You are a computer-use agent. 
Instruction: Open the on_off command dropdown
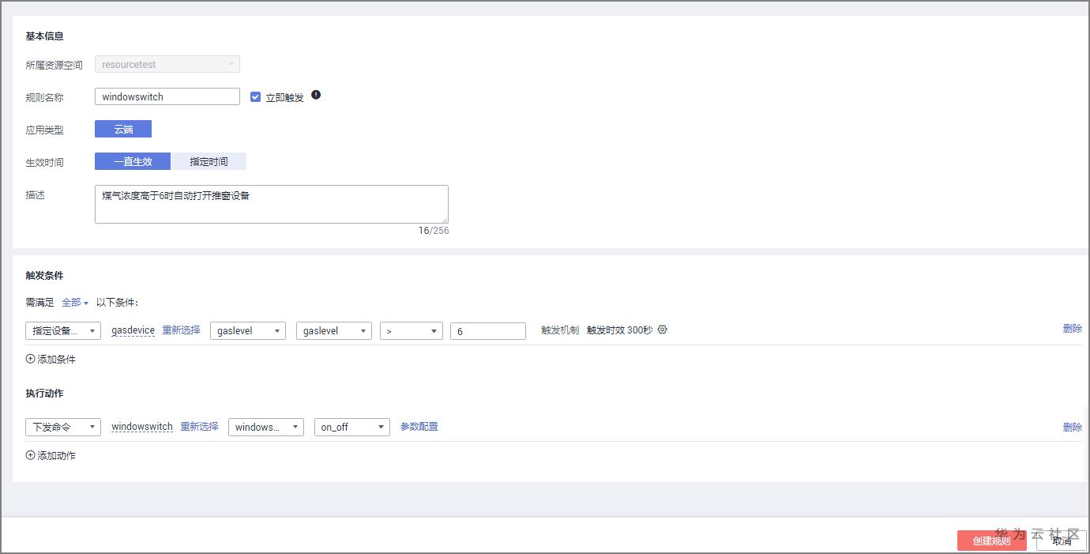[x=352, y=427]
